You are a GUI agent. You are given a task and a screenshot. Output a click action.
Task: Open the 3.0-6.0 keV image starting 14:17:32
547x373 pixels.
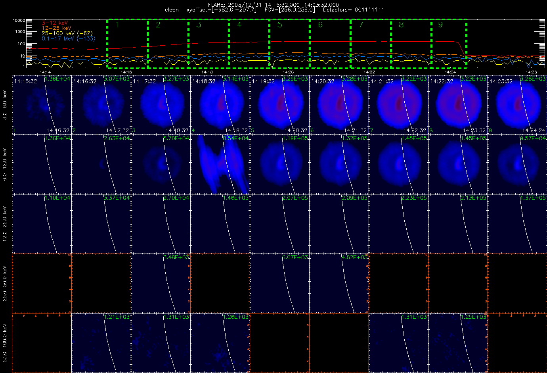[161, 104]
